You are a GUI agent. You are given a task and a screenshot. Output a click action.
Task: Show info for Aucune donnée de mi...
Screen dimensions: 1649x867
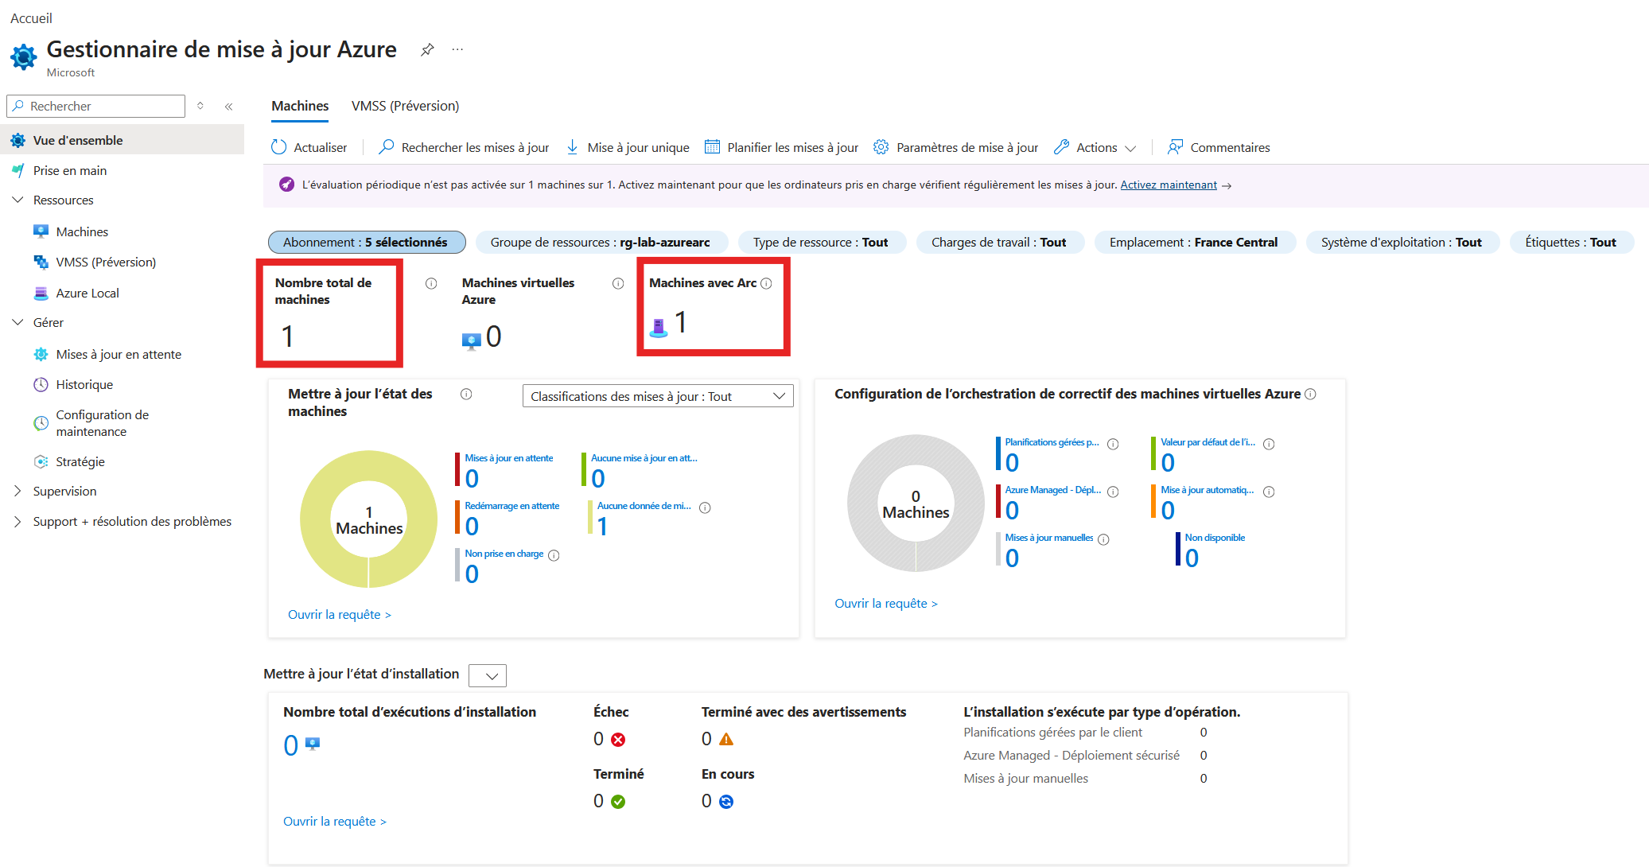point(705,507)
